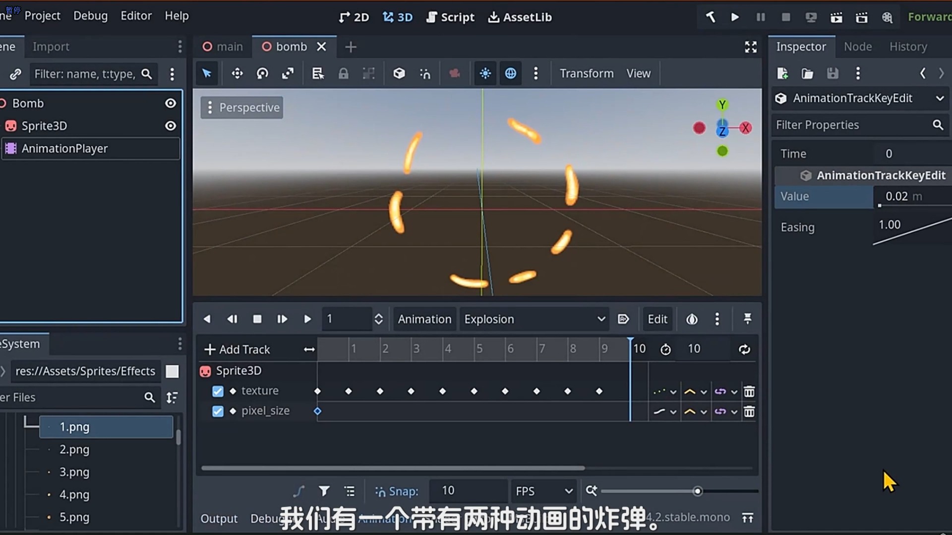
Task: Run the project with play button
Action: click(x=735, y=17)
